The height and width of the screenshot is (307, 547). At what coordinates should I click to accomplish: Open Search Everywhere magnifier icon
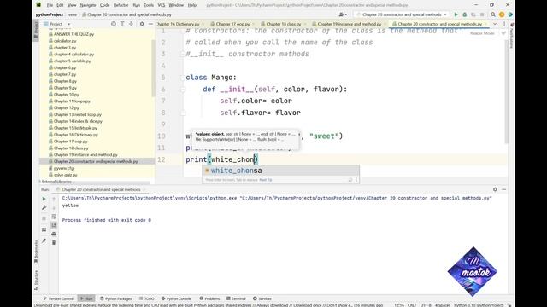pyautogui.click(x=493, y=14)
